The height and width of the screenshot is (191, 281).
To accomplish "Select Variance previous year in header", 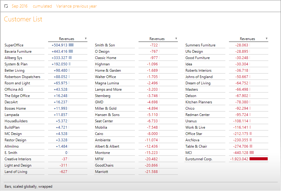I will pos(76,6).
